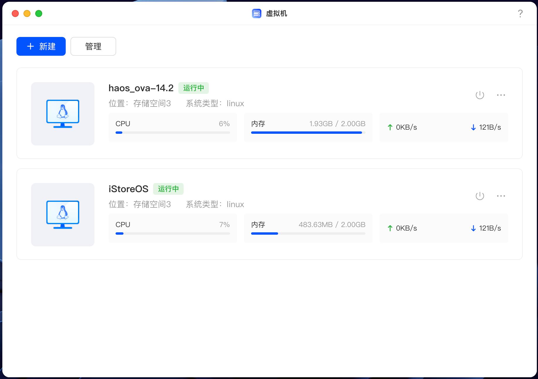Open the more options menu for iStoreOS

(x=501, y=196)
